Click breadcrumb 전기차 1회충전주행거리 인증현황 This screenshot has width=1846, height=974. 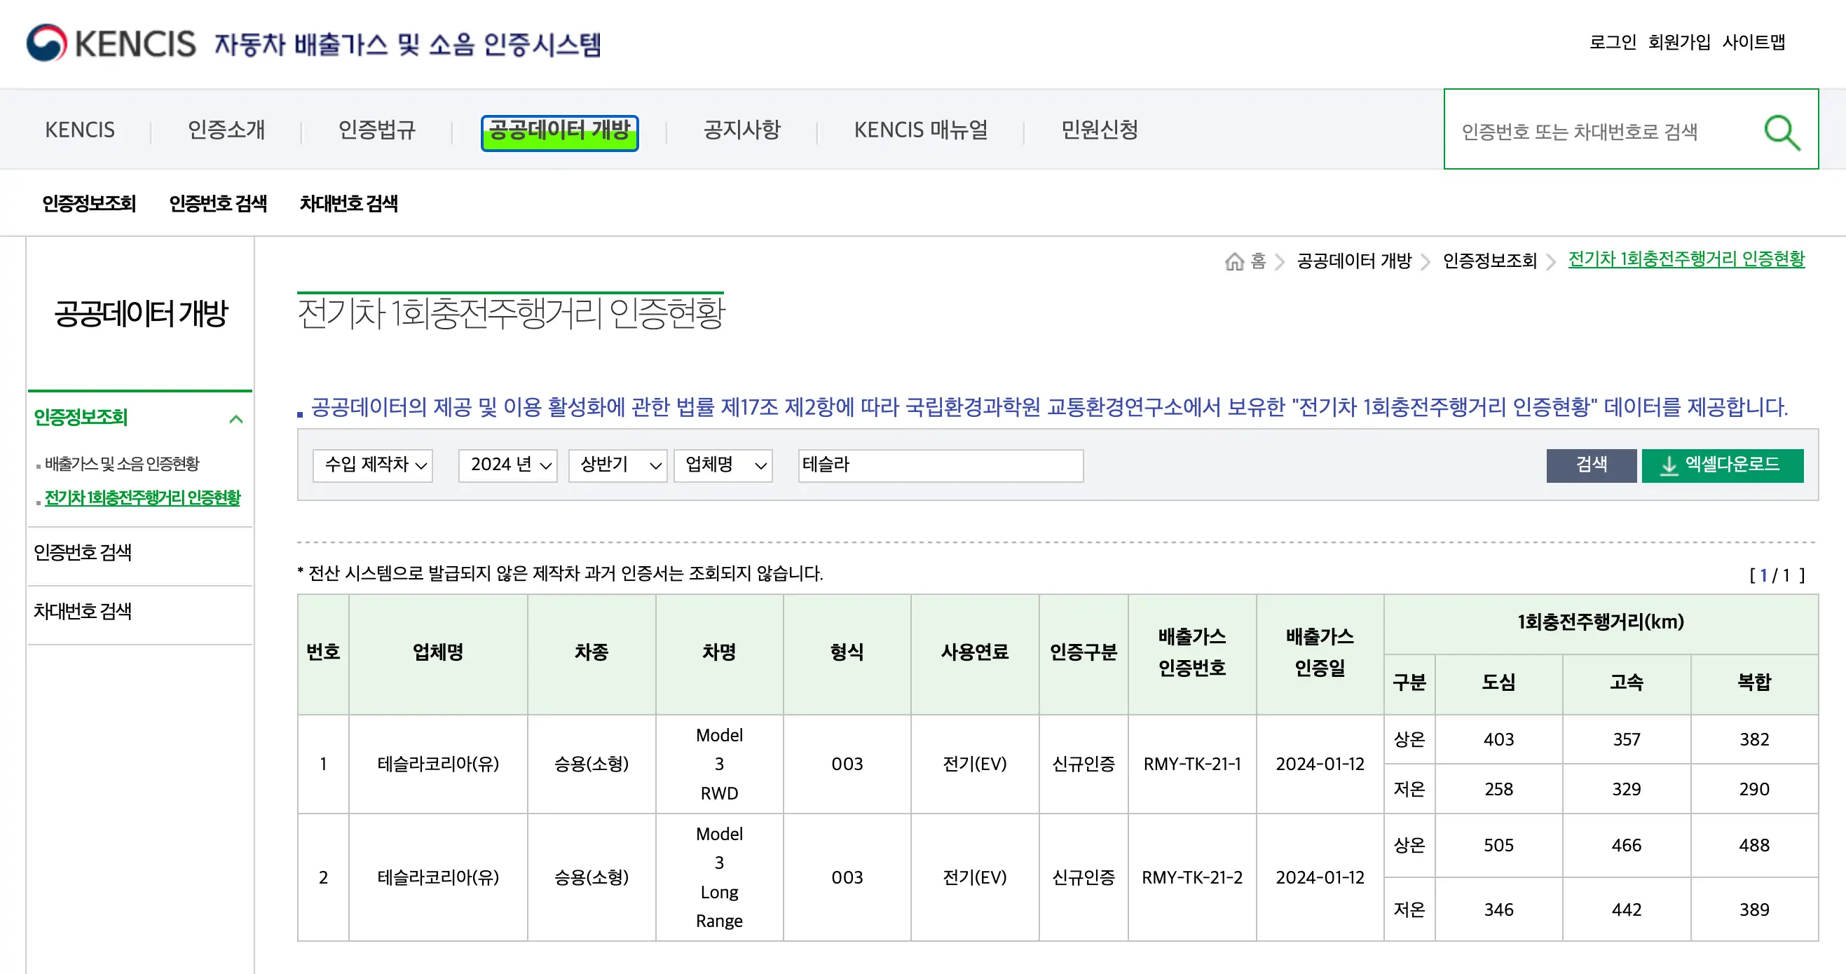(1686, 259)
